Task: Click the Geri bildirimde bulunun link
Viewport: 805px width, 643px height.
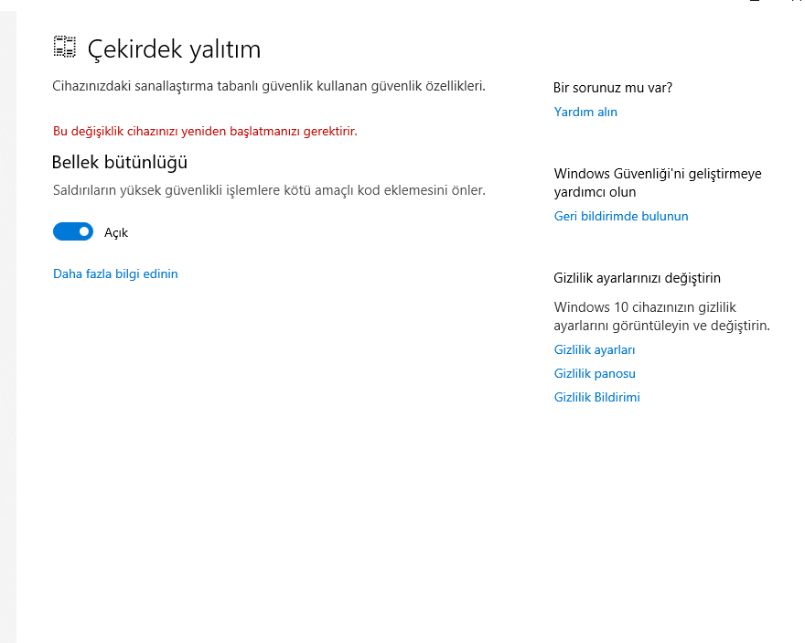Action: tap(621, 216)
